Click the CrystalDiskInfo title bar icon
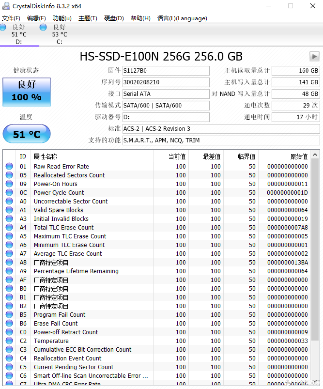This screenshot has width=323, height=389. 6,6
